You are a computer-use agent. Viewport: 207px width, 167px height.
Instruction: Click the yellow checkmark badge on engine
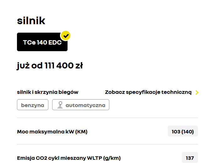pyautogui.click(x=65, y=36)
